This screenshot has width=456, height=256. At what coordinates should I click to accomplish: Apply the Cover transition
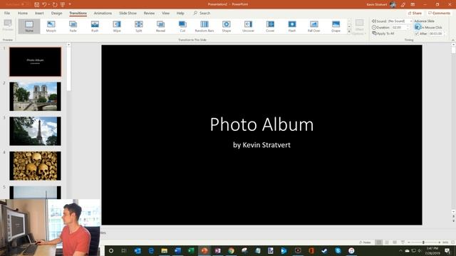click(x=270, y=26)
